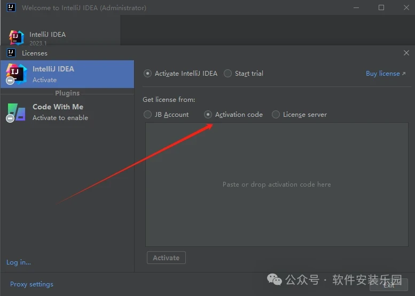Maximize the Welcome to IntelliJ IDEA window
415x296 pixels.
(381, 7)
